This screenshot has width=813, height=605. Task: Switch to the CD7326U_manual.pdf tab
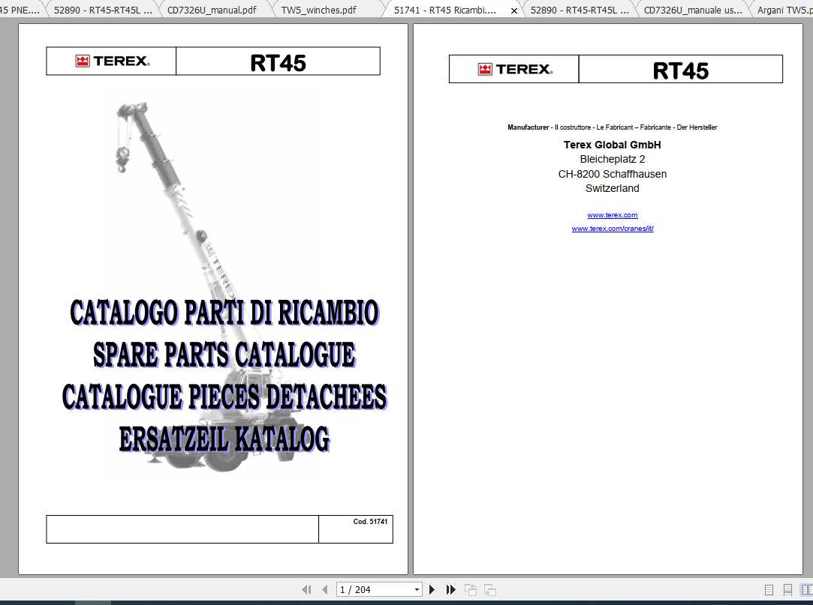coord(213,10)
